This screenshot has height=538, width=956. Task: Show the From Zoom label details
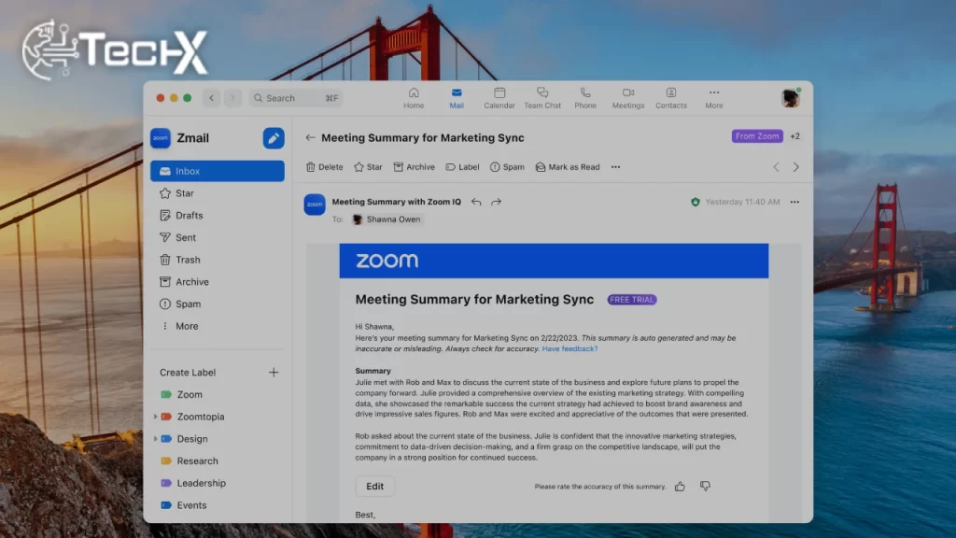coord(756,135)
